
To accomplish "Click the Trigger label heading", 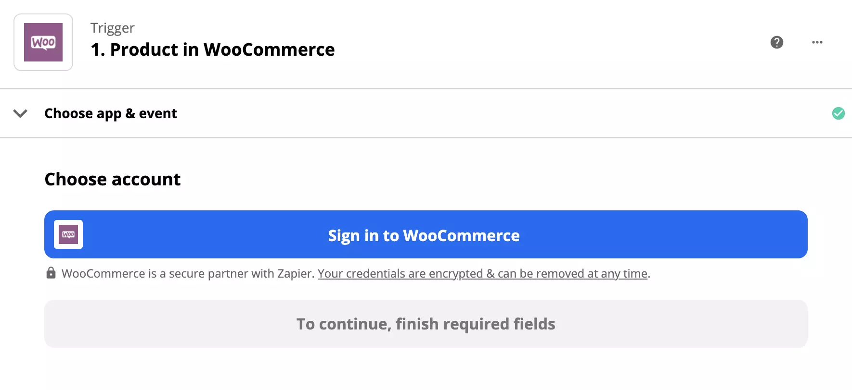I will coord(112,27).
